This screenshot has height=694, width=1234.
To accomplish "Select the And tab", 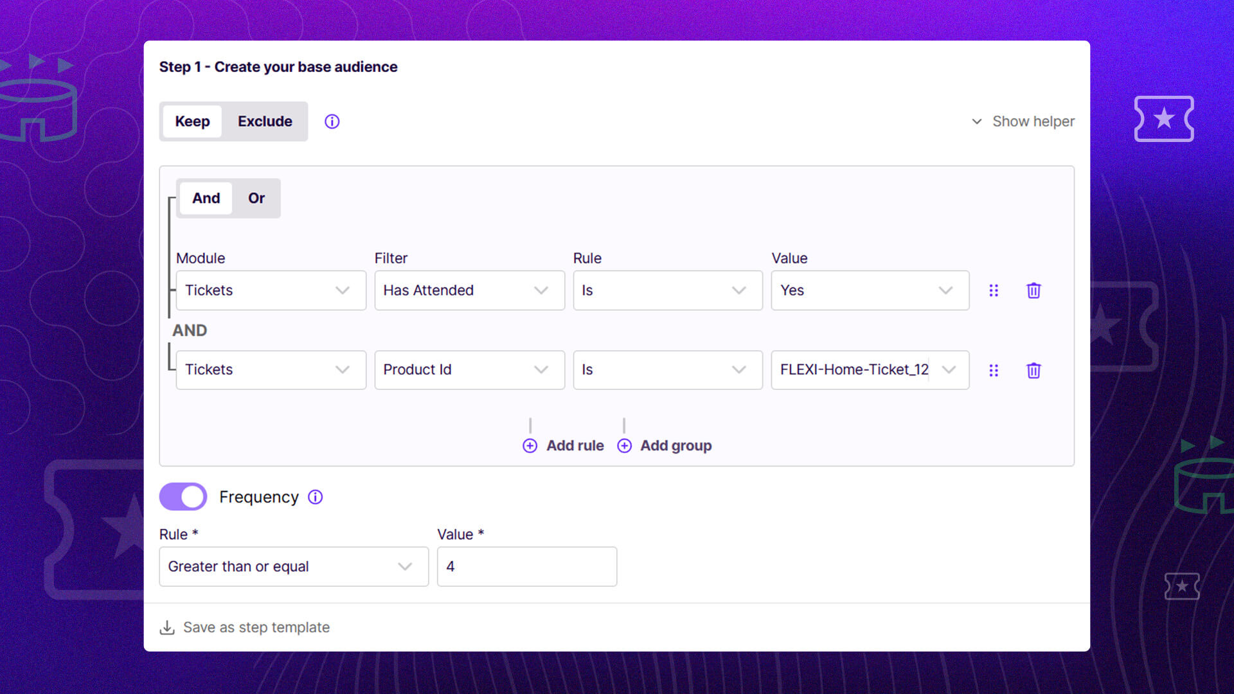I will [x=206, y=198].
